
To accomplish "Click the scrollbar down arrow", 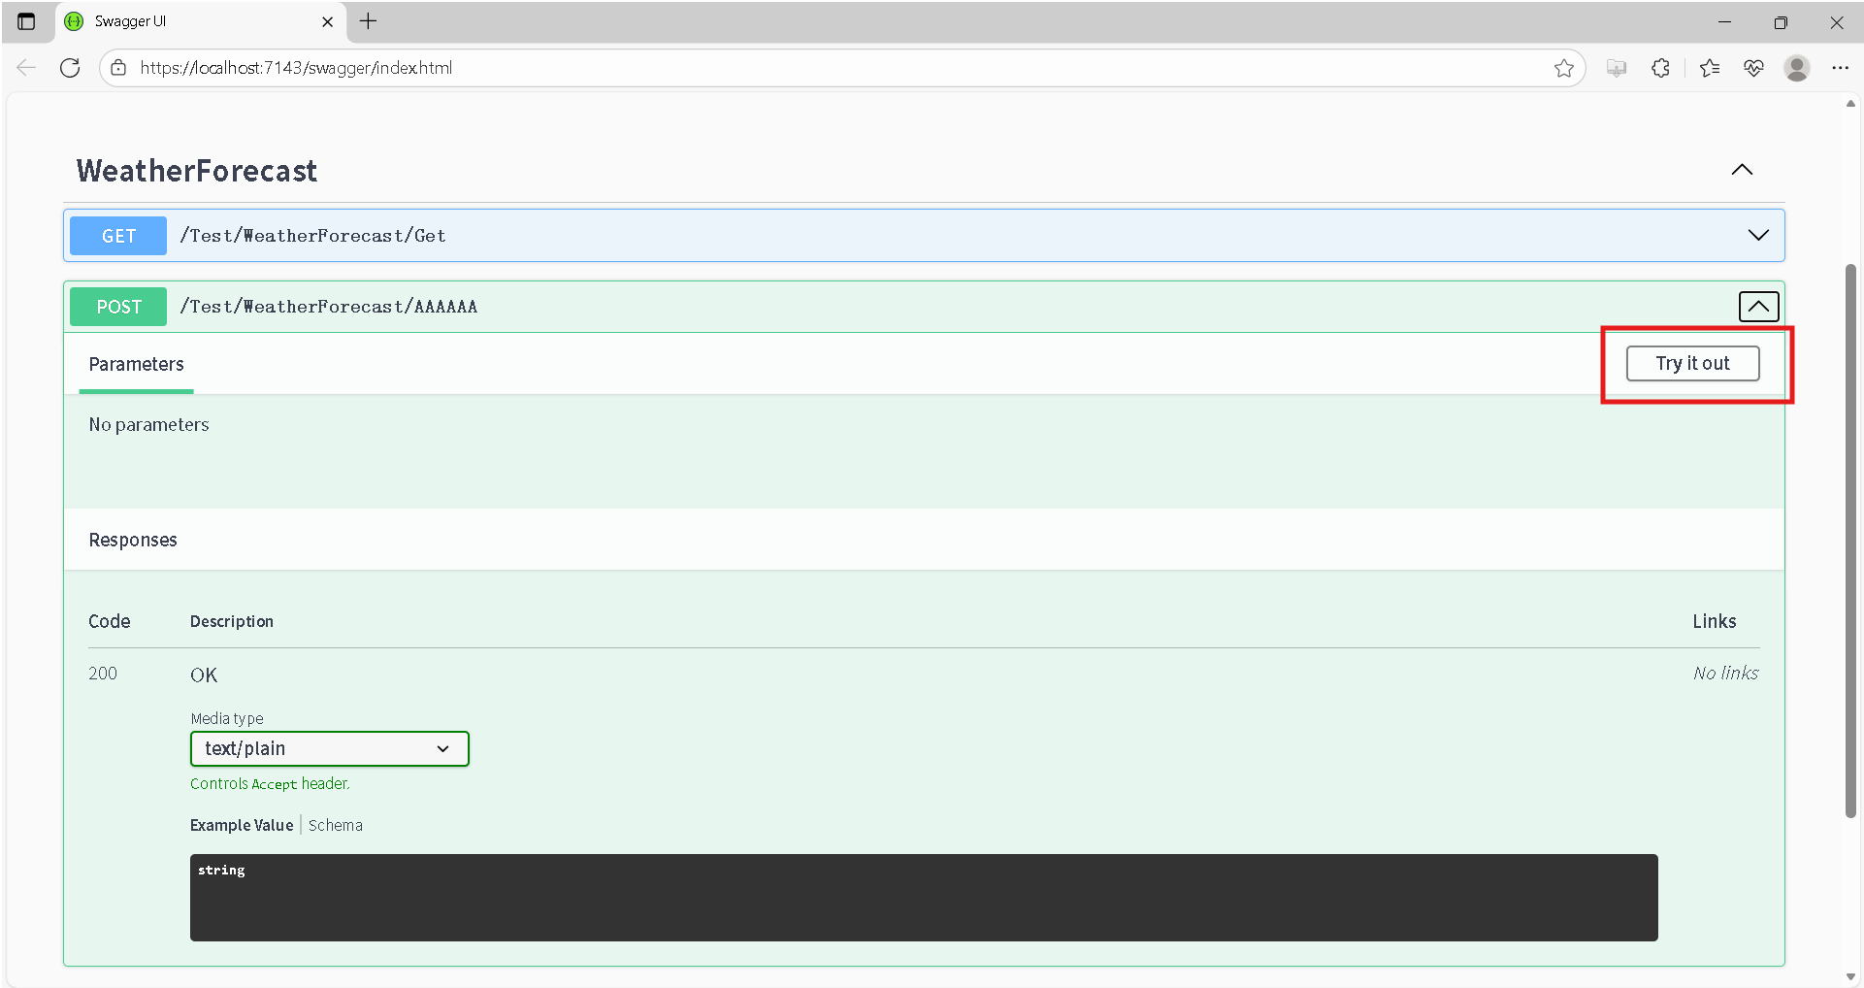I will click(x=1850, y=976).
